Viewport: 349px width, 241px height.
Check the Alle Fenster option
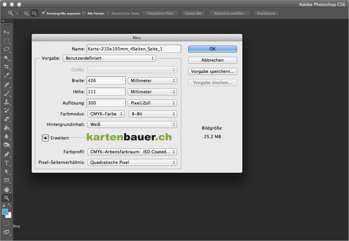[84, 13]
